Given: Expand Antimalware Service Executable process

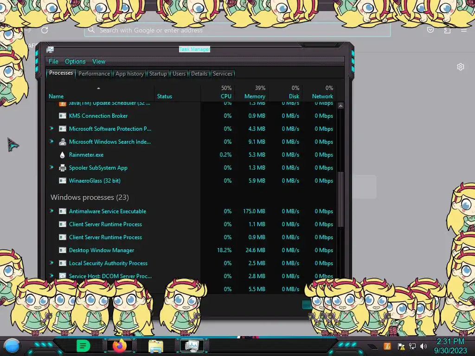Looking at the screenshot, I should coord(51,211).
